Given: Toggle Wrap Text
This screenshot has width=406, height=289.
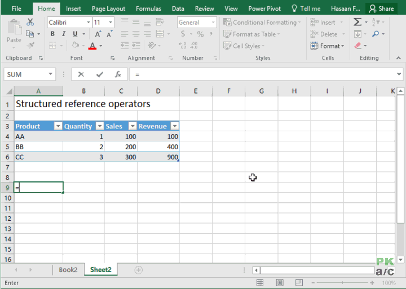Looking at the screenshot, I should coord(160,22).
